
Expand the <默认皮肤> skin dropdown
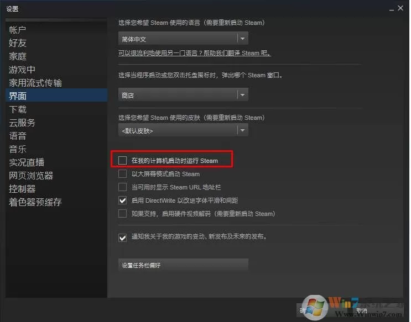pos(183,130)
